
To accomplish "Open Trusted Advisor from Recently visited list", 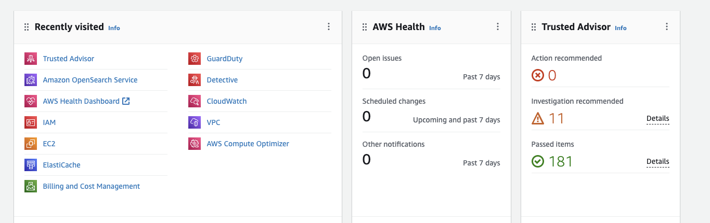I will click(69, 59).
